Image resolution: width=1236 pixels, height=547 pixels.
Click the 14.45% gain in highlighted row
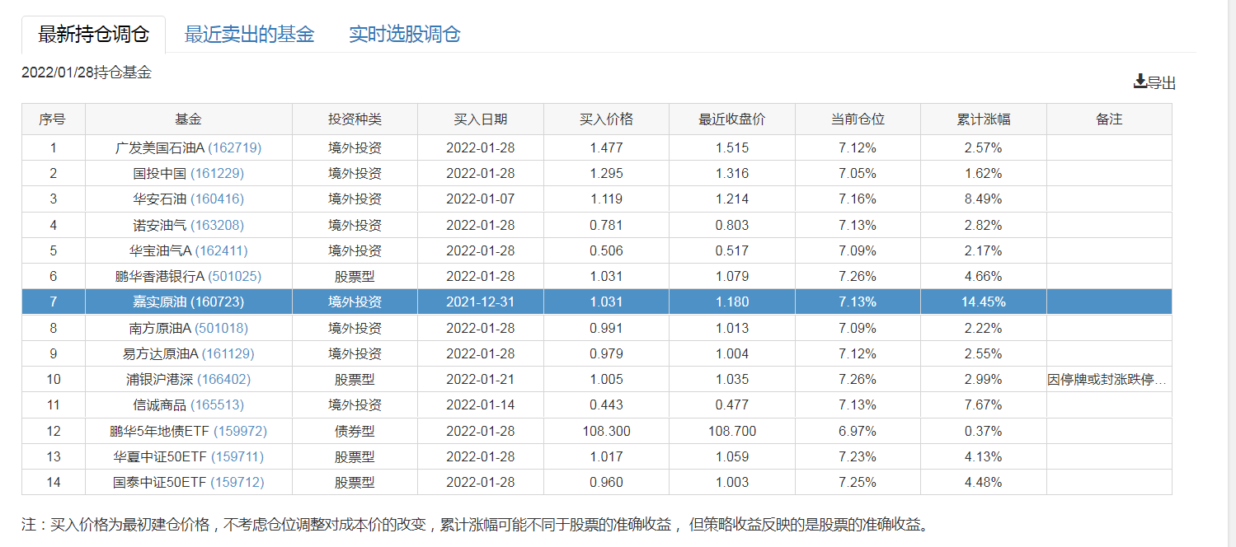tap(984, 302)
